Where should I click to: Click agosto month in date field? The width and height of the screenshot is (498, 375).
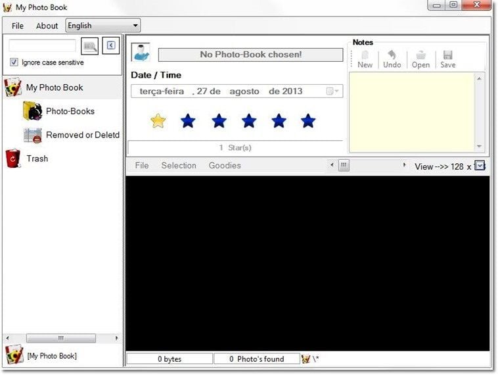click(244, 91)
